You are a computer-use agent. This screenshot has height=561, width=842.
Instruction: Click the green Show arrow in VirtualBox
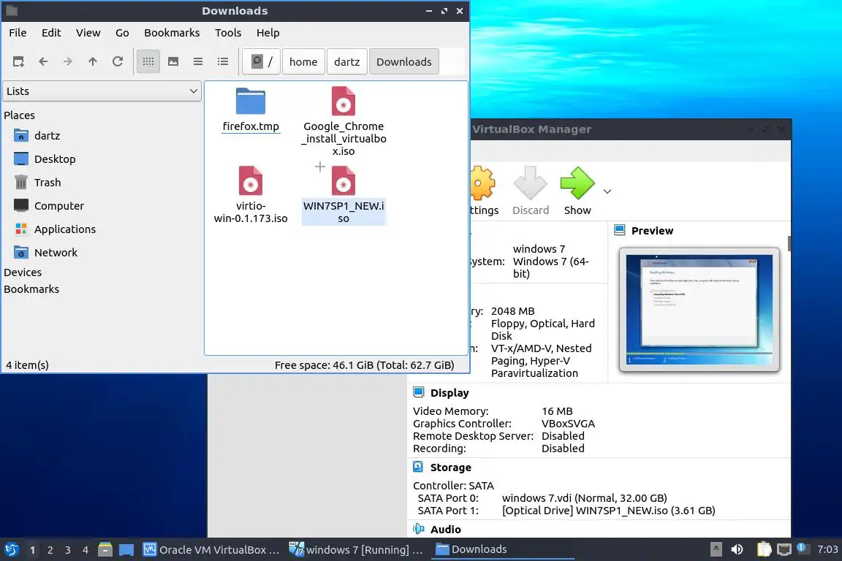click(x=577, y=183)
